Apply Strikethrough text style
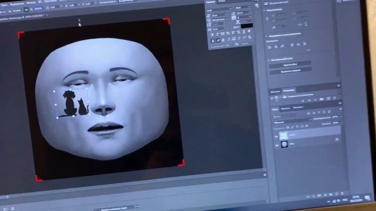This screenshot has height=211, width=376. click(x=249, y=32)
